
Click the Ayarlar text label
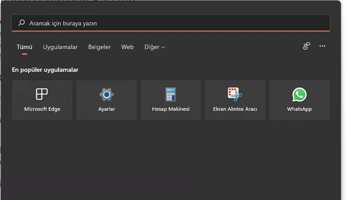[x=106, y=109]
